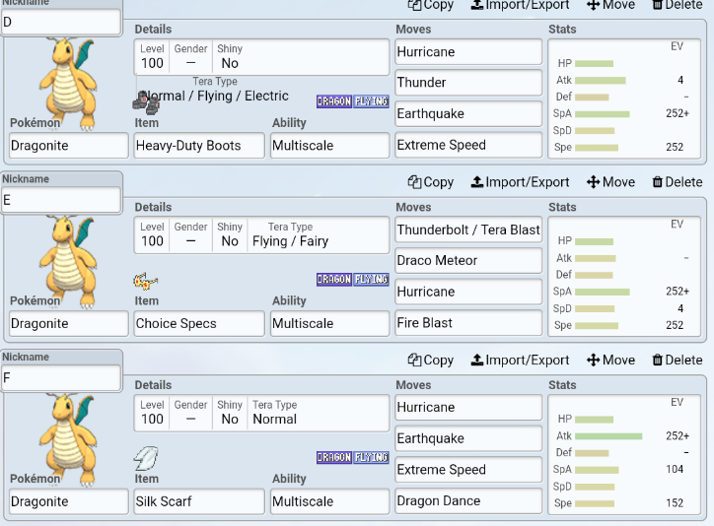
Task: Click Move button for Dragonite E
Action: tap(610, 182)
